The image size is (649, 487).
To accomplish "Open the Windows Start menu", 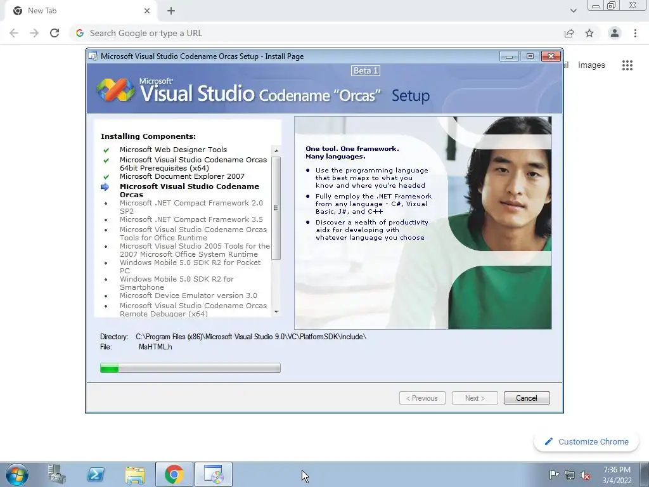I will 16,474.
